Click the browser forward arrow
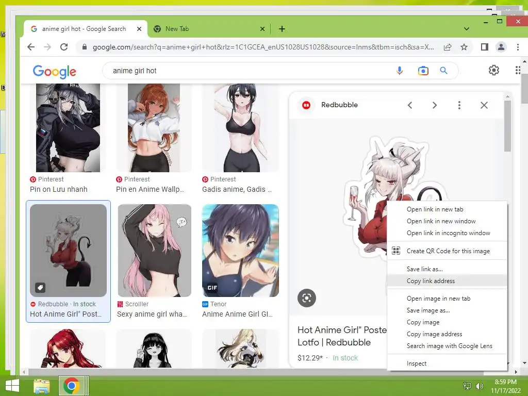The width and height of the screenshot is (528, 396). 47,47
